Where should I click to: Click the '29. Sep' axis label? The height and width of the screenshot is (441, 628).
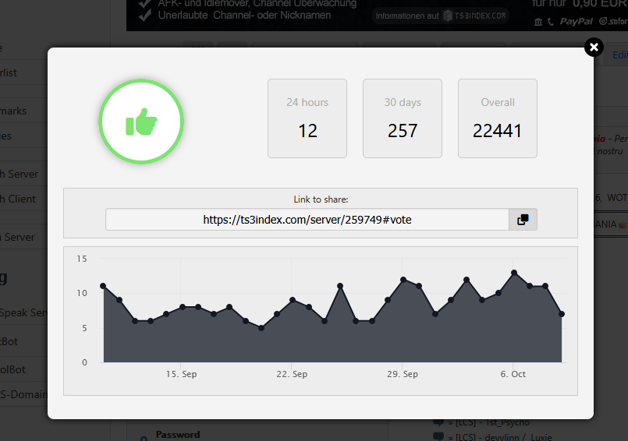coord(403,374)
